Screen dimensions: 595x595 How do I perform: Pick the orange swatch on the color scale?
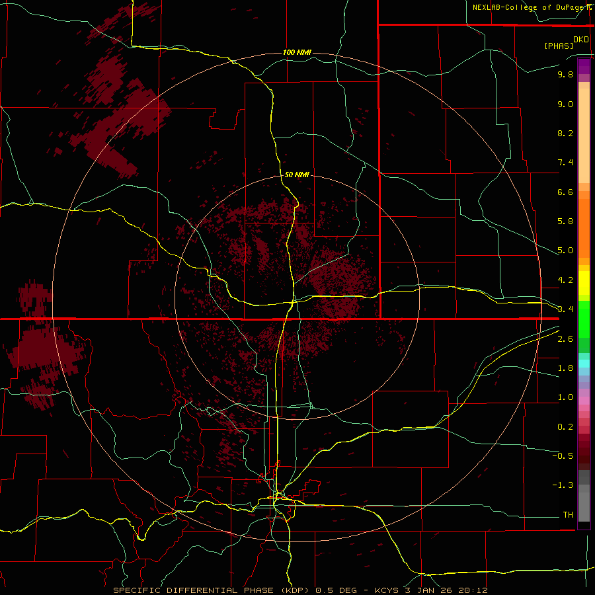(584, 228)
